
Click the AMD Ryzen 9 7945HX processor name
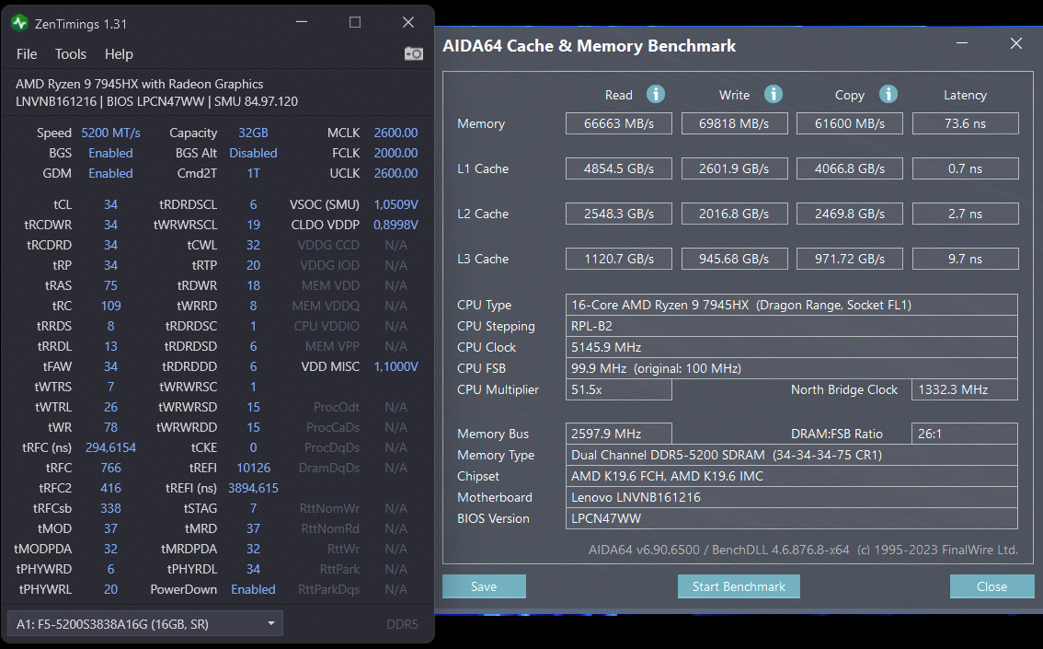[x=139, y=84]
